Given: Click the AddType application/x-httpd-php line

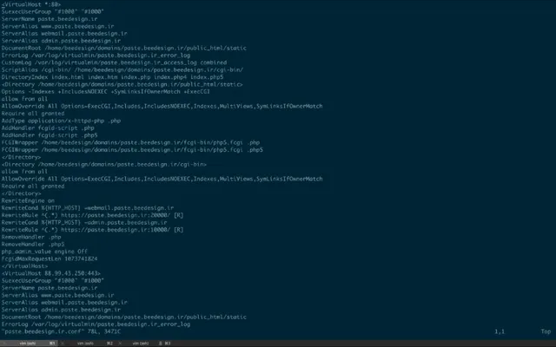Looking at the screenshot, I should pyautogui.click(x=61, y=121).
